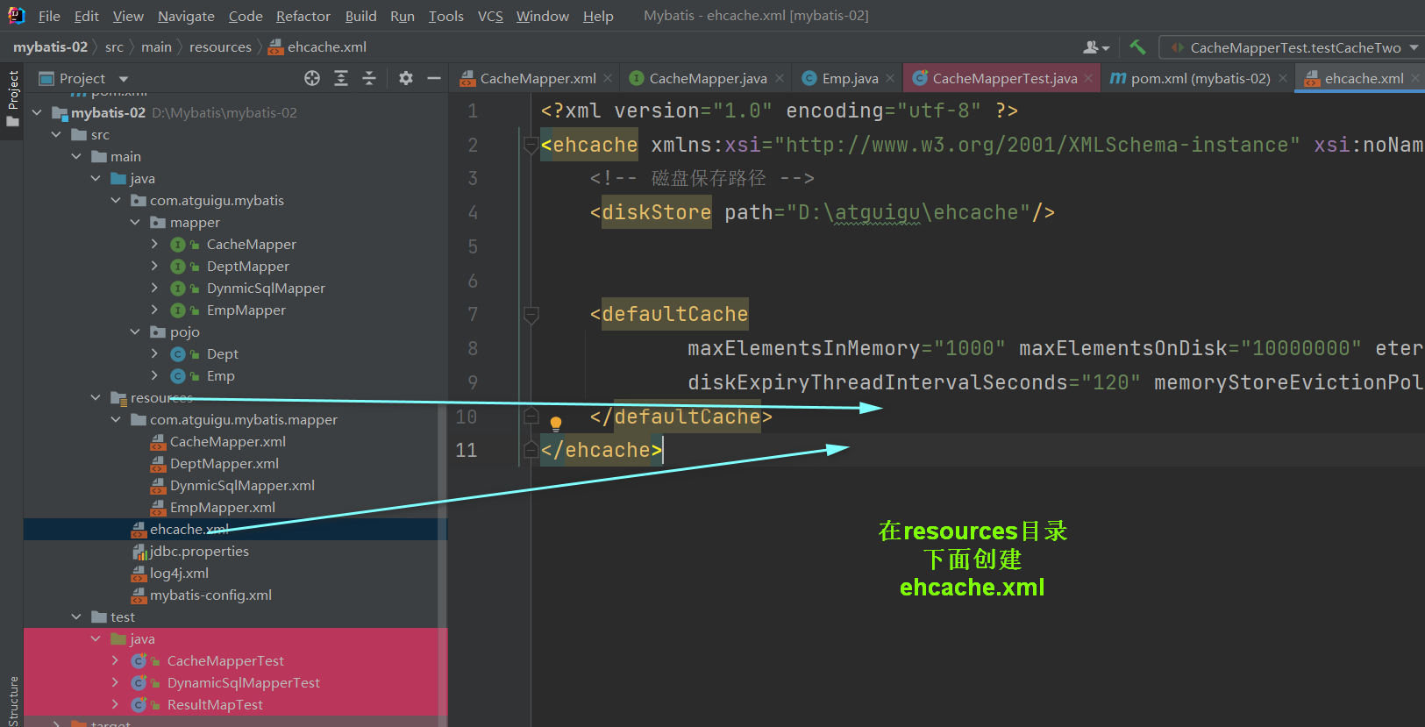This screenshot has width=1425, height=727.
Task: Close the CacheMapper.xml tab
Action: (x=608, y=78)
